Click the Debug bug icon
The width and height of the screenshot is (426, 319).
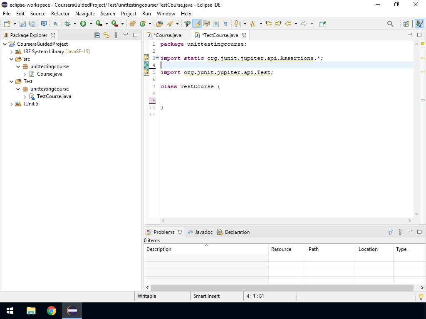pyautogui.click(x=67, y=24)
